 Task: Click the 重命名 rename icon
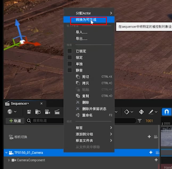click(78, 115)
